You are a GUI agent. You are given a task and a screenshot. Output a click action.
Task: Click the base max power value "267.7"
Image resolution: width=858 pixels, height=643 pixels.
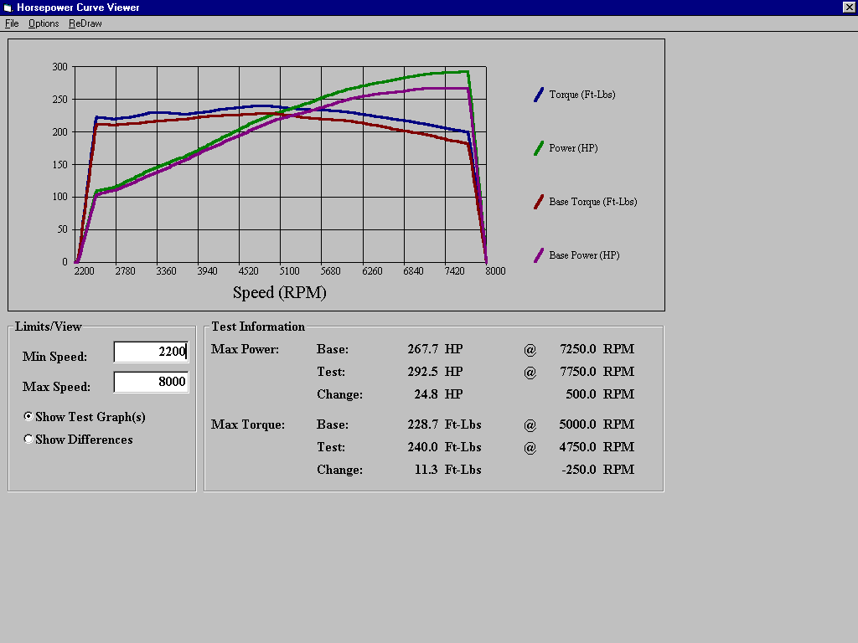tap(422, 349)
